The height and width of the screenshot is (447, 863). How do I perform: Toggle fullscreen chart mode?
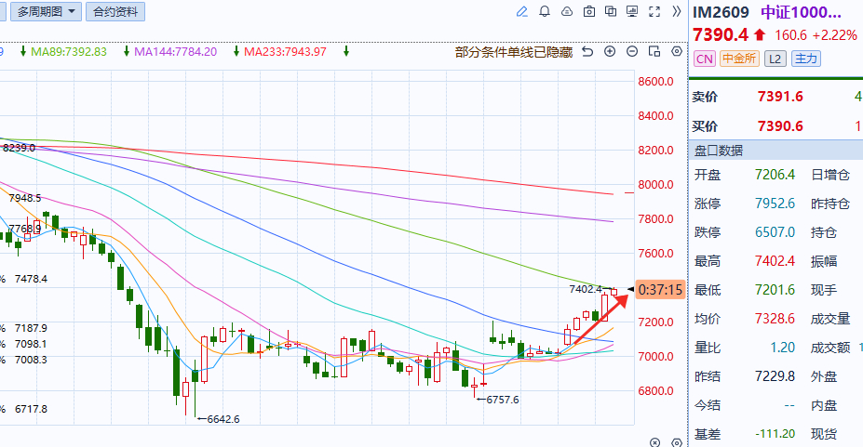654,11
